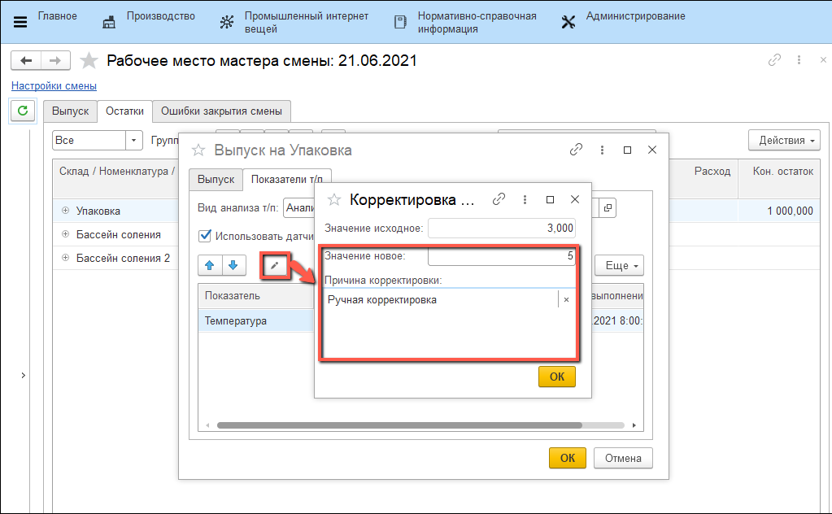Open three-dot menu in Выпуск на Упаковка dialog
The image size is (832, 514).
pos(602,150)
